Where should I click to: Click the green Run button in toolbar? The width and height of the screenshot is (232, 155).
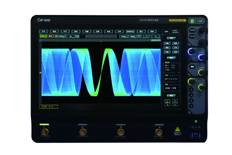click(43, 36)
